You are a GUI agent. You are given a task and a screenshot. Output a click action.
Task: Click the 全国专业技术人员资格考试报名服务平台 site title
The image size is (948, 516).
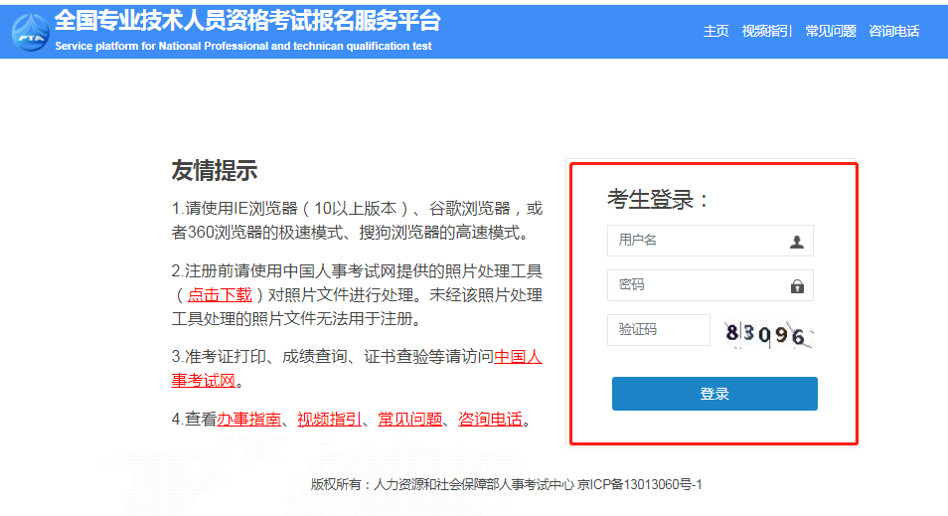click(247, 21)
